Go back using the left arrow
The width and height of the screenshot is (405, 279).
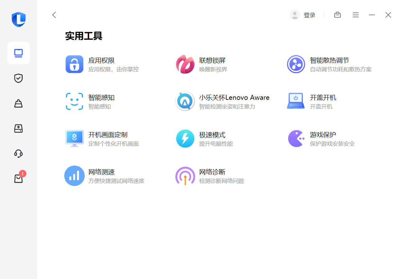(x=54, y=15)
